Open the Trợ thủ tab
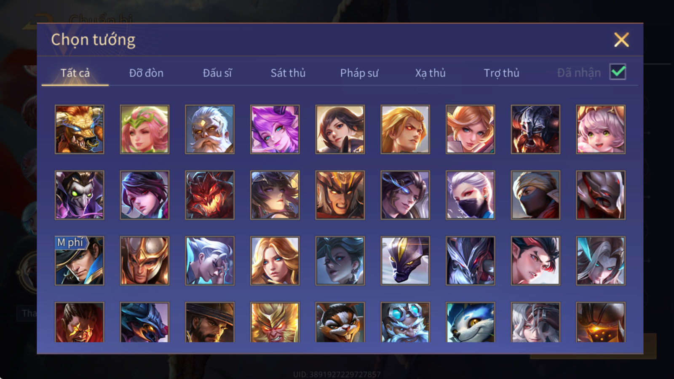Screen dimensions: 674x379 coord(501,73)
